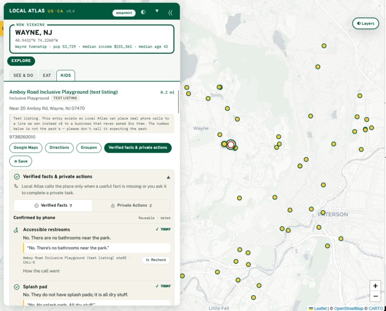Open the OpenStreetMap attribution link
This screenshot has width=386, height=311.
[x=349, y=308]
